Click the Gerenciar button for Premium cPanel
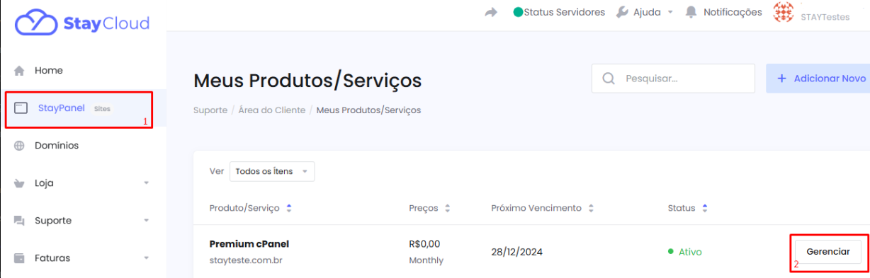 pos(827,252)
